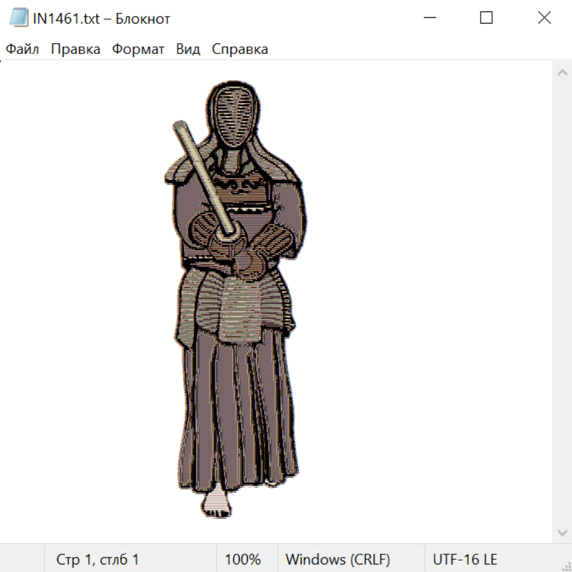
Task: Open the Правка menu
Action: point(76,50)
